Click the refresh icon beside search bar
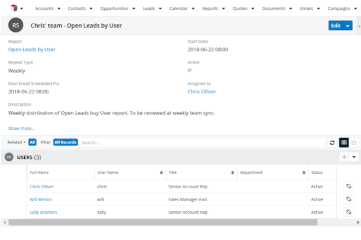 click(332, 143)
